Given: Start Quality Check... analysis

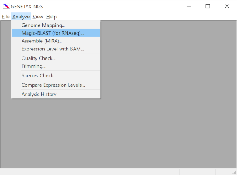Looking at the screenshot, I should pos(56,58).
